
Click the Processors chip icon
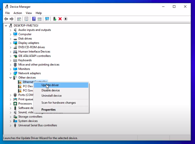[15, 104]
